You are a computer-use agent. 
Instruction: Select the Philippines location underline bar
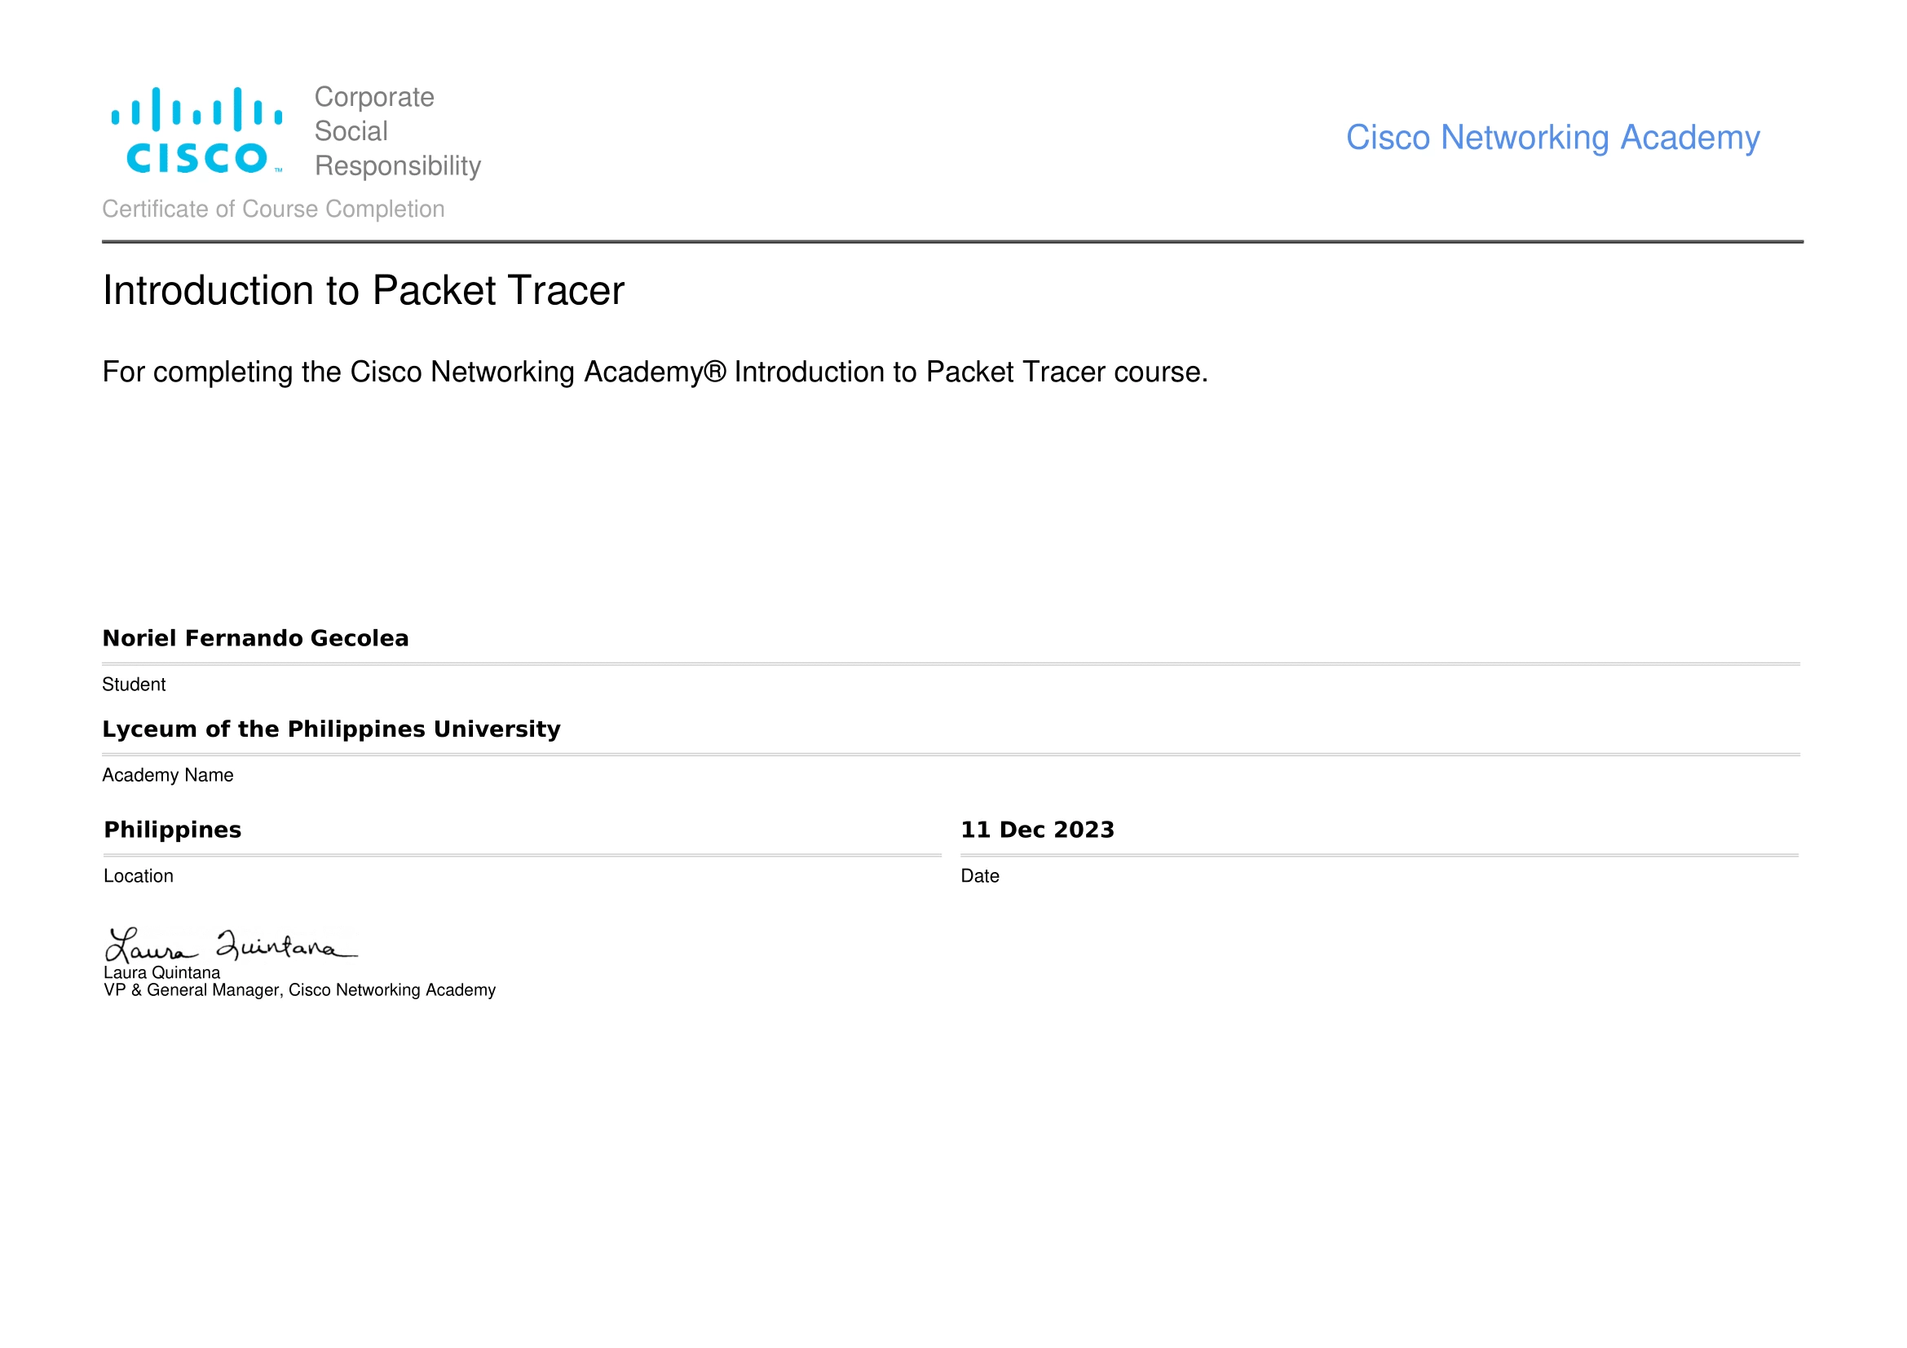coord(521,853)
